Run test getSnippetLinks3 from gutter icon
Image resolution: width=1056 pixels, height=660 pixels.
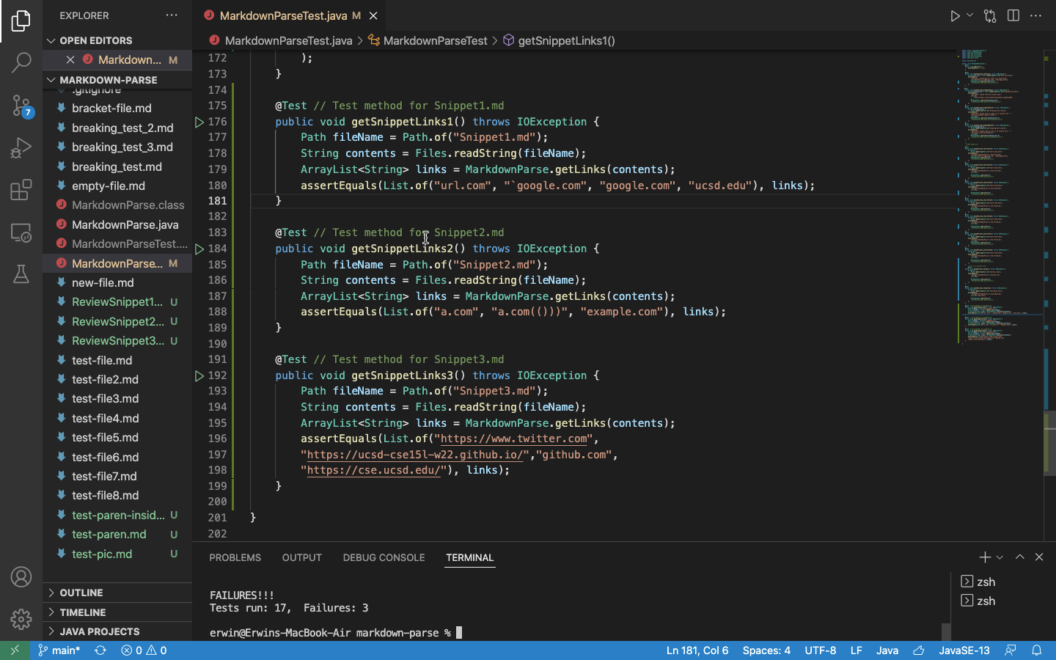pyautogui.click(x=199, y=375)
